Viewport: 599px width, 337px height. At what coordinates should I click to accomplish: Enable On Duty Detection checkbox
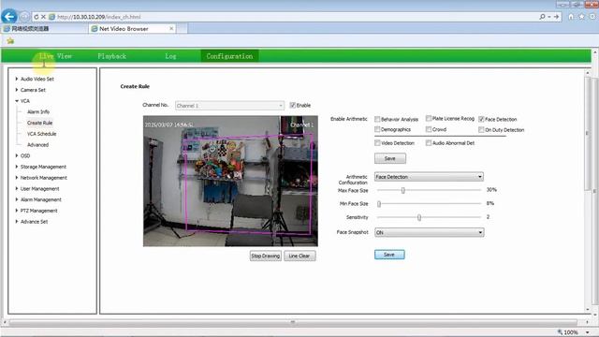pos(481,130)
